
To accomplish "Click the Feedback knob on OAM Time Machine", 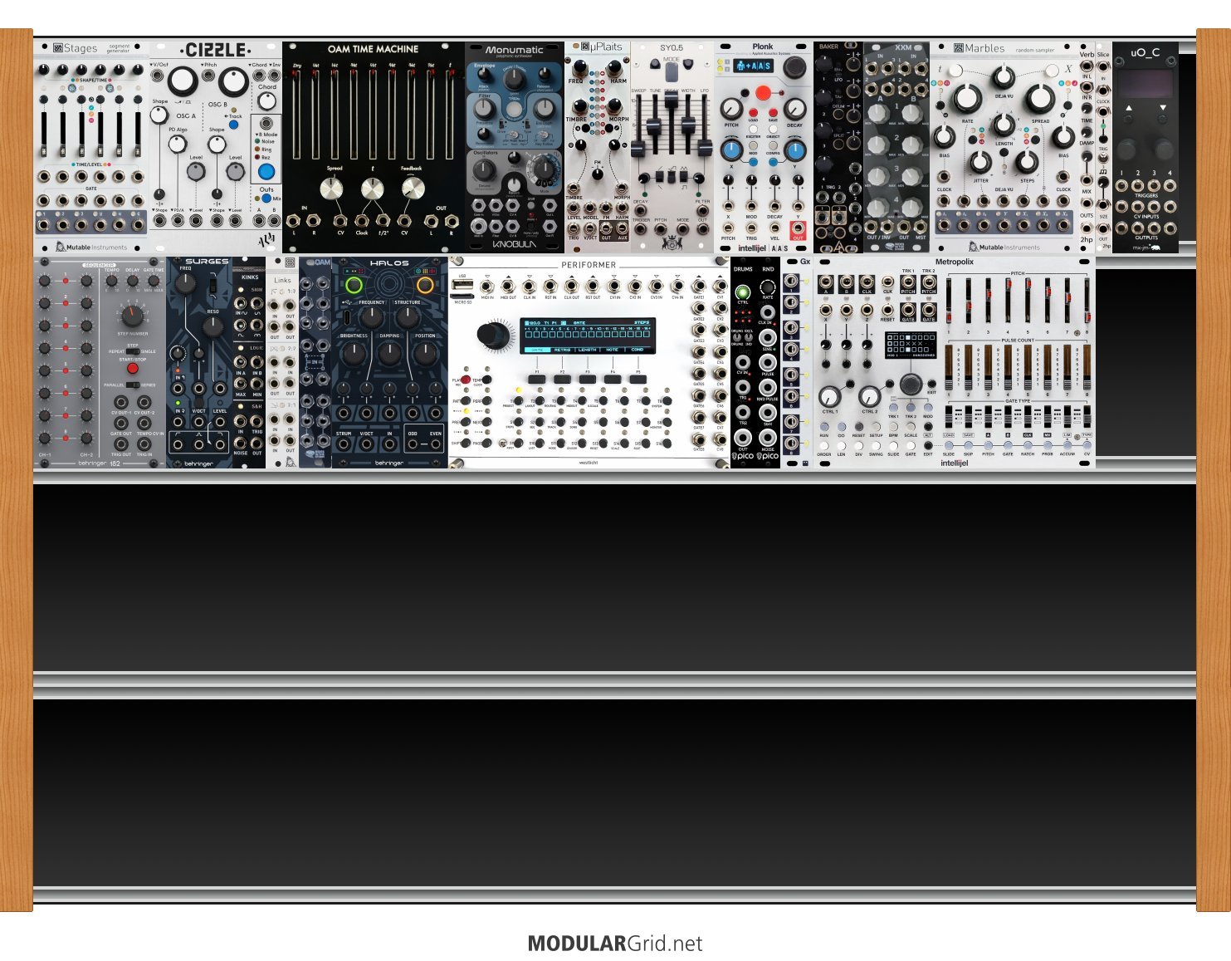I will coord(413,189).
